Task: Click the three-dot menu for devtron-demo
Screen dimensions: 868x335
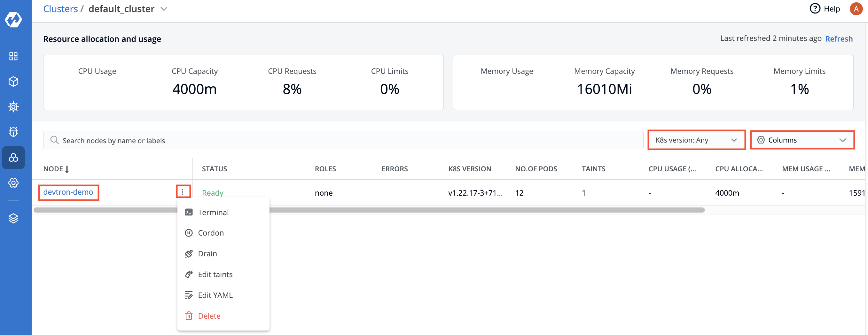Action: [x=183, y=192]
